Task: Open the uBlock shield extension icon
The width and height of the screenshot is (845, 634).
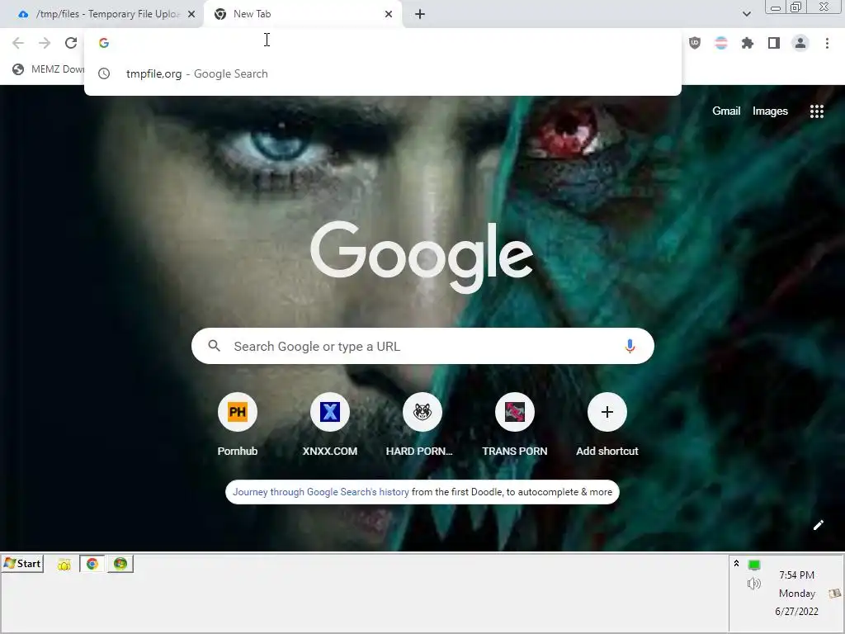Action: tap(695, 43)
